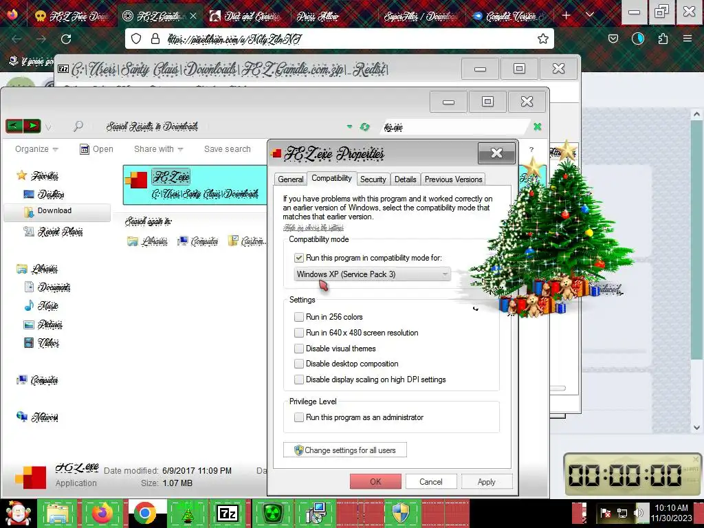The width and height of the screenshot is (704, 528).
Task: Open Chrome from the taskbar
Action: click(x=145, y=513)
